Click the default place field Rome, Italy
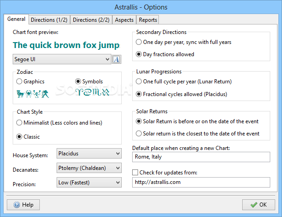Image resolution: width=282 pixels, height=217 pixels. (x=201, y=157)
